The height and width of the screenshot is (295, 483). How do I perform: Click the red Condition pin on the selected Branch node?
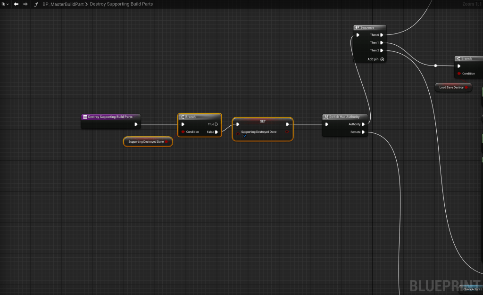[x=183, y=132]
